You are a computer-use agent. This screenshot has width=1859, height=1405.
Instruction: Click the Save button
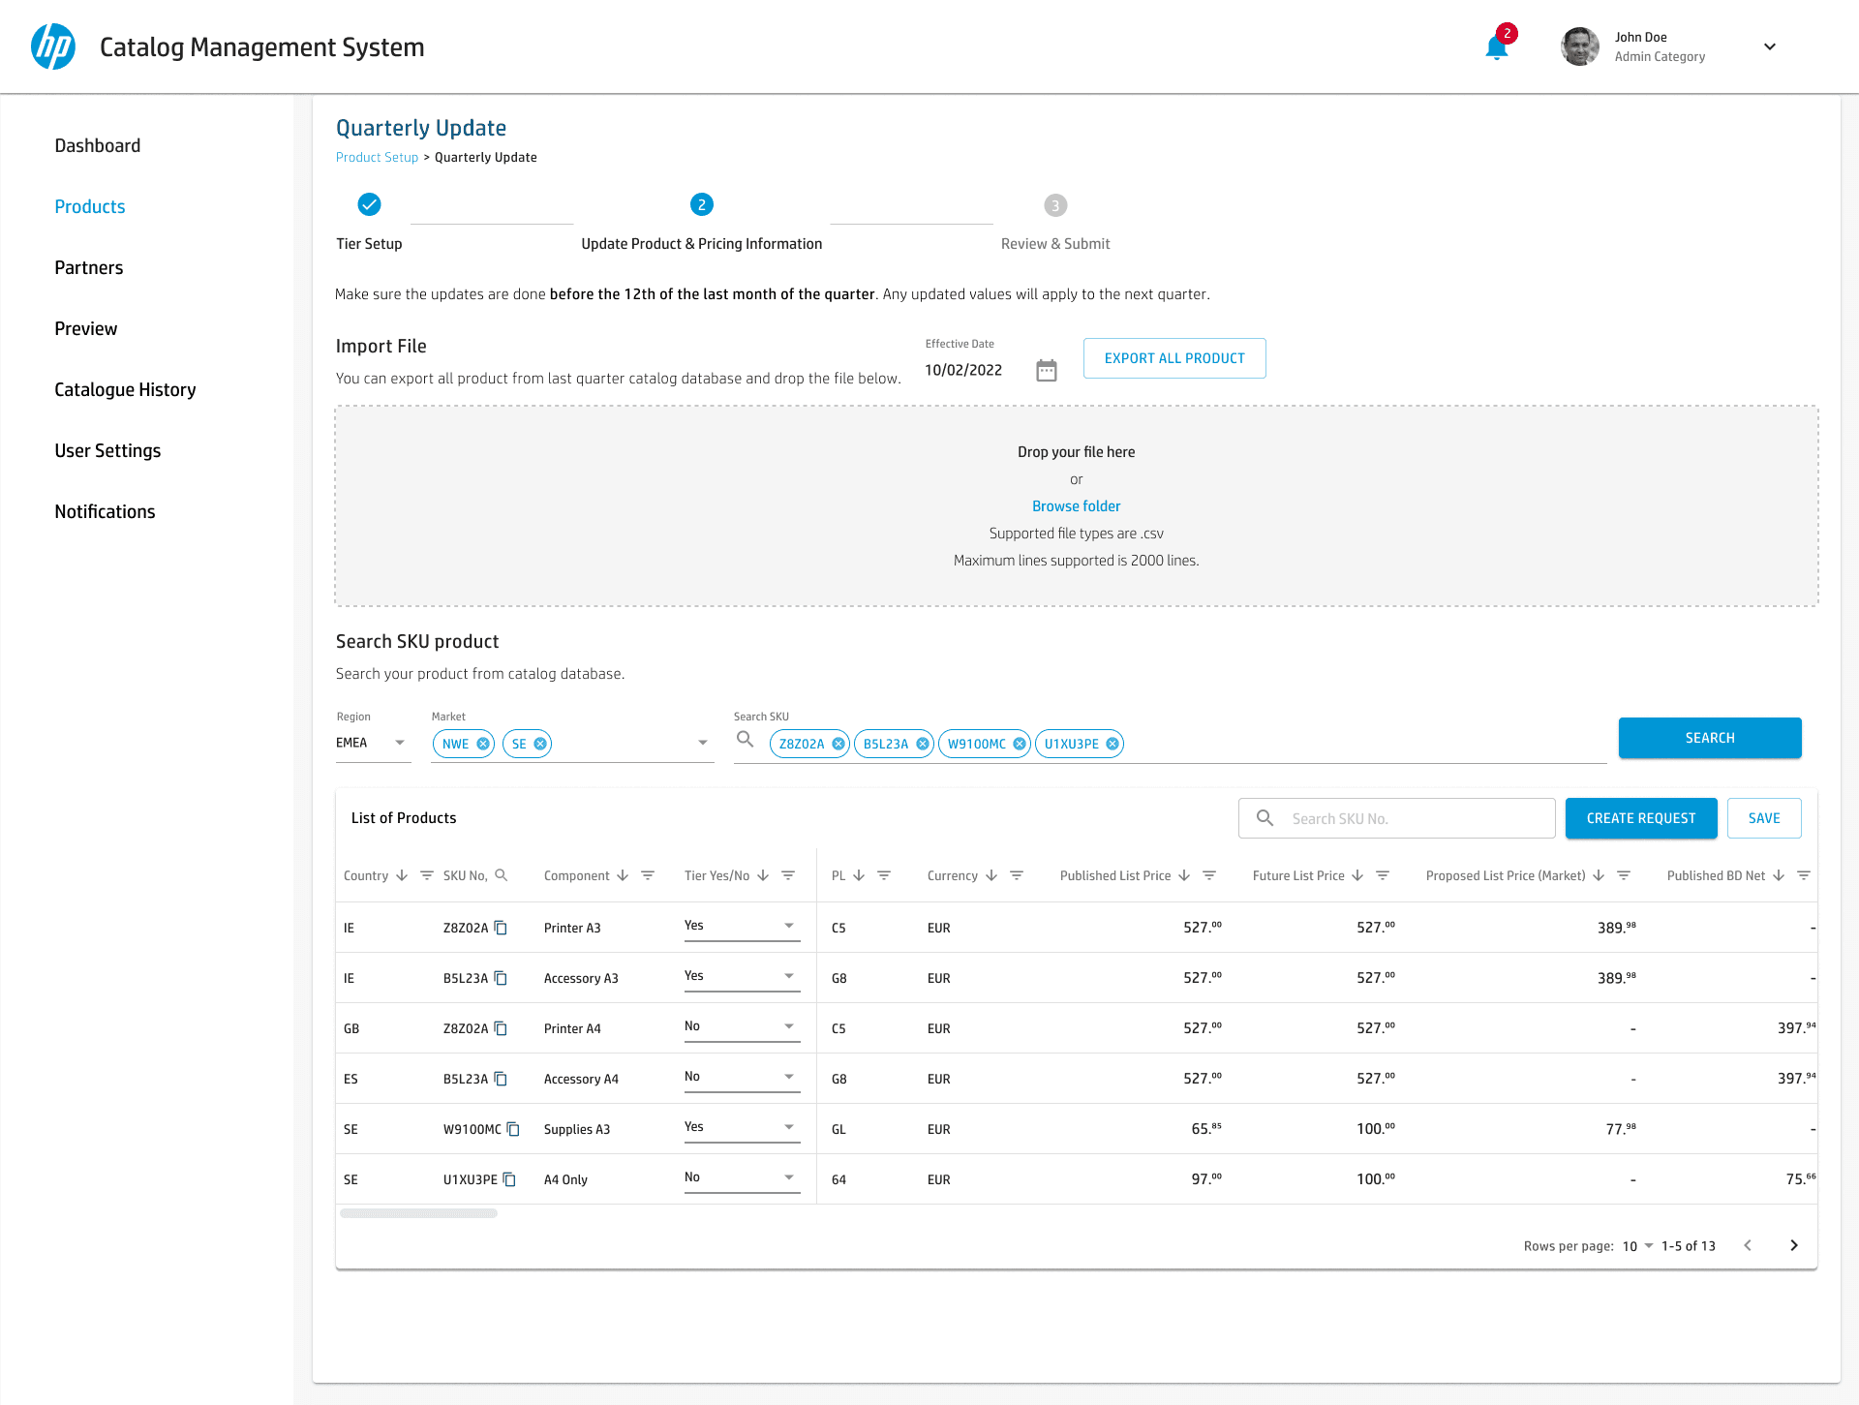click(1764, 818)
